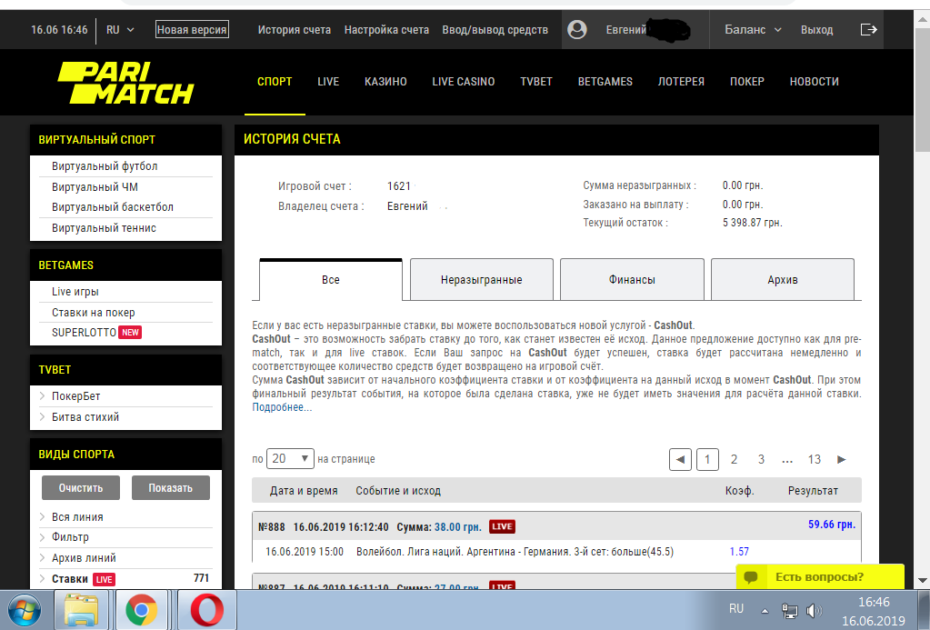
Task: Expand the Баланс dropdown
Action: (754, 29)
